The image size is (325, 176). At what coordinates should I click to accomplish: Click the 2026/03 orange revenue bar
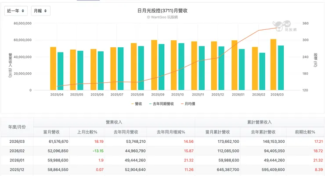(273, 65)
